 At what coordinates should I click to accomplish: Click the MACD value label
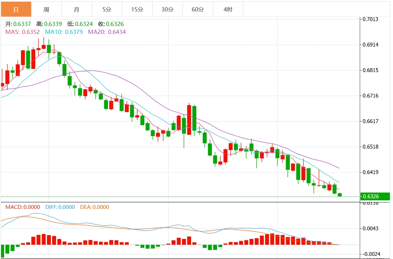23,207
